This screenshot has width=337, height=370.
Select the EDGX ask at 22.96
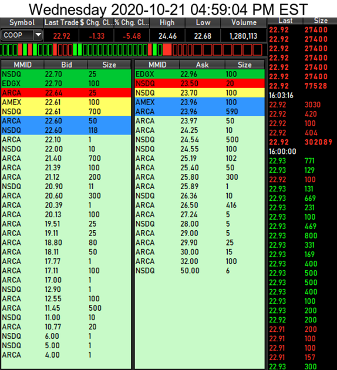pyautogui.click(x=200, y=74)
